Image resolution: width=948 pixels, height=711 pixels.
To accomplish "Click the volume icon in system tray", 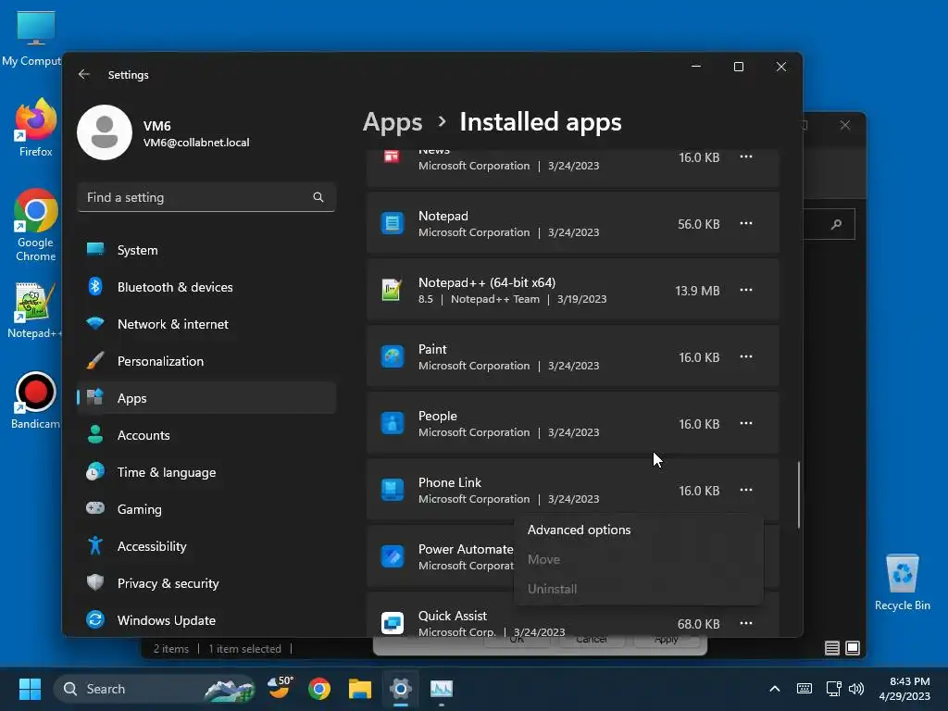I will (856, 689).
